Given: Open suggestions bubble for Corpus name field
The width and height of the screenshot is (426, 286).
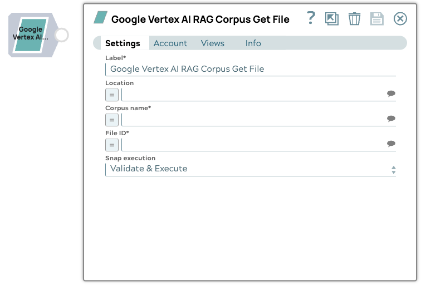Looking at the screenshot, I should (x=391, y=119).
